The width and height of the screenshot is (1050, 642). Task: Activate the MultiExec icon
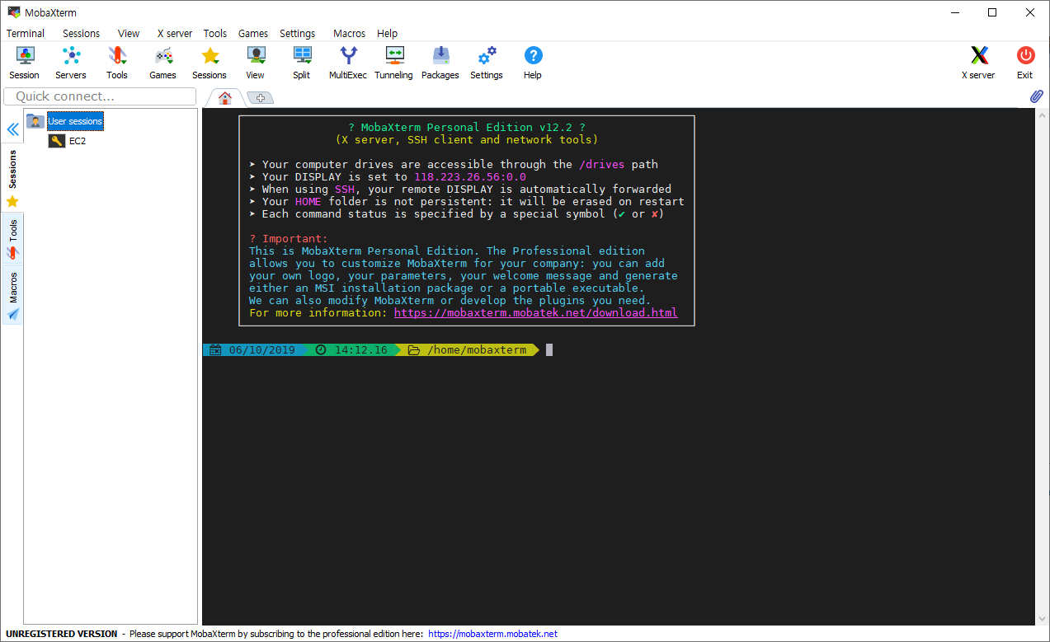coord(349,63)
